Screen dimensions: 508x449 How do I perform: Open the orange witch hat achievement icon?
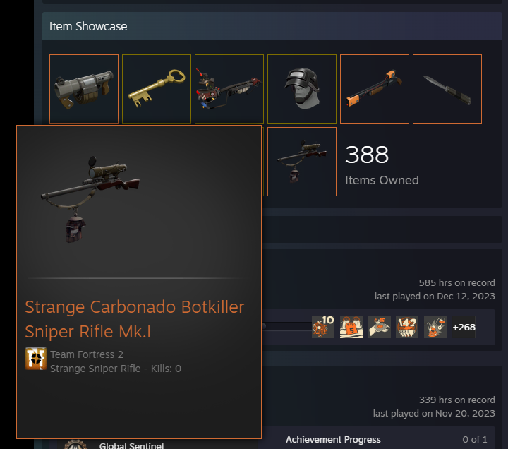[435, 327]
